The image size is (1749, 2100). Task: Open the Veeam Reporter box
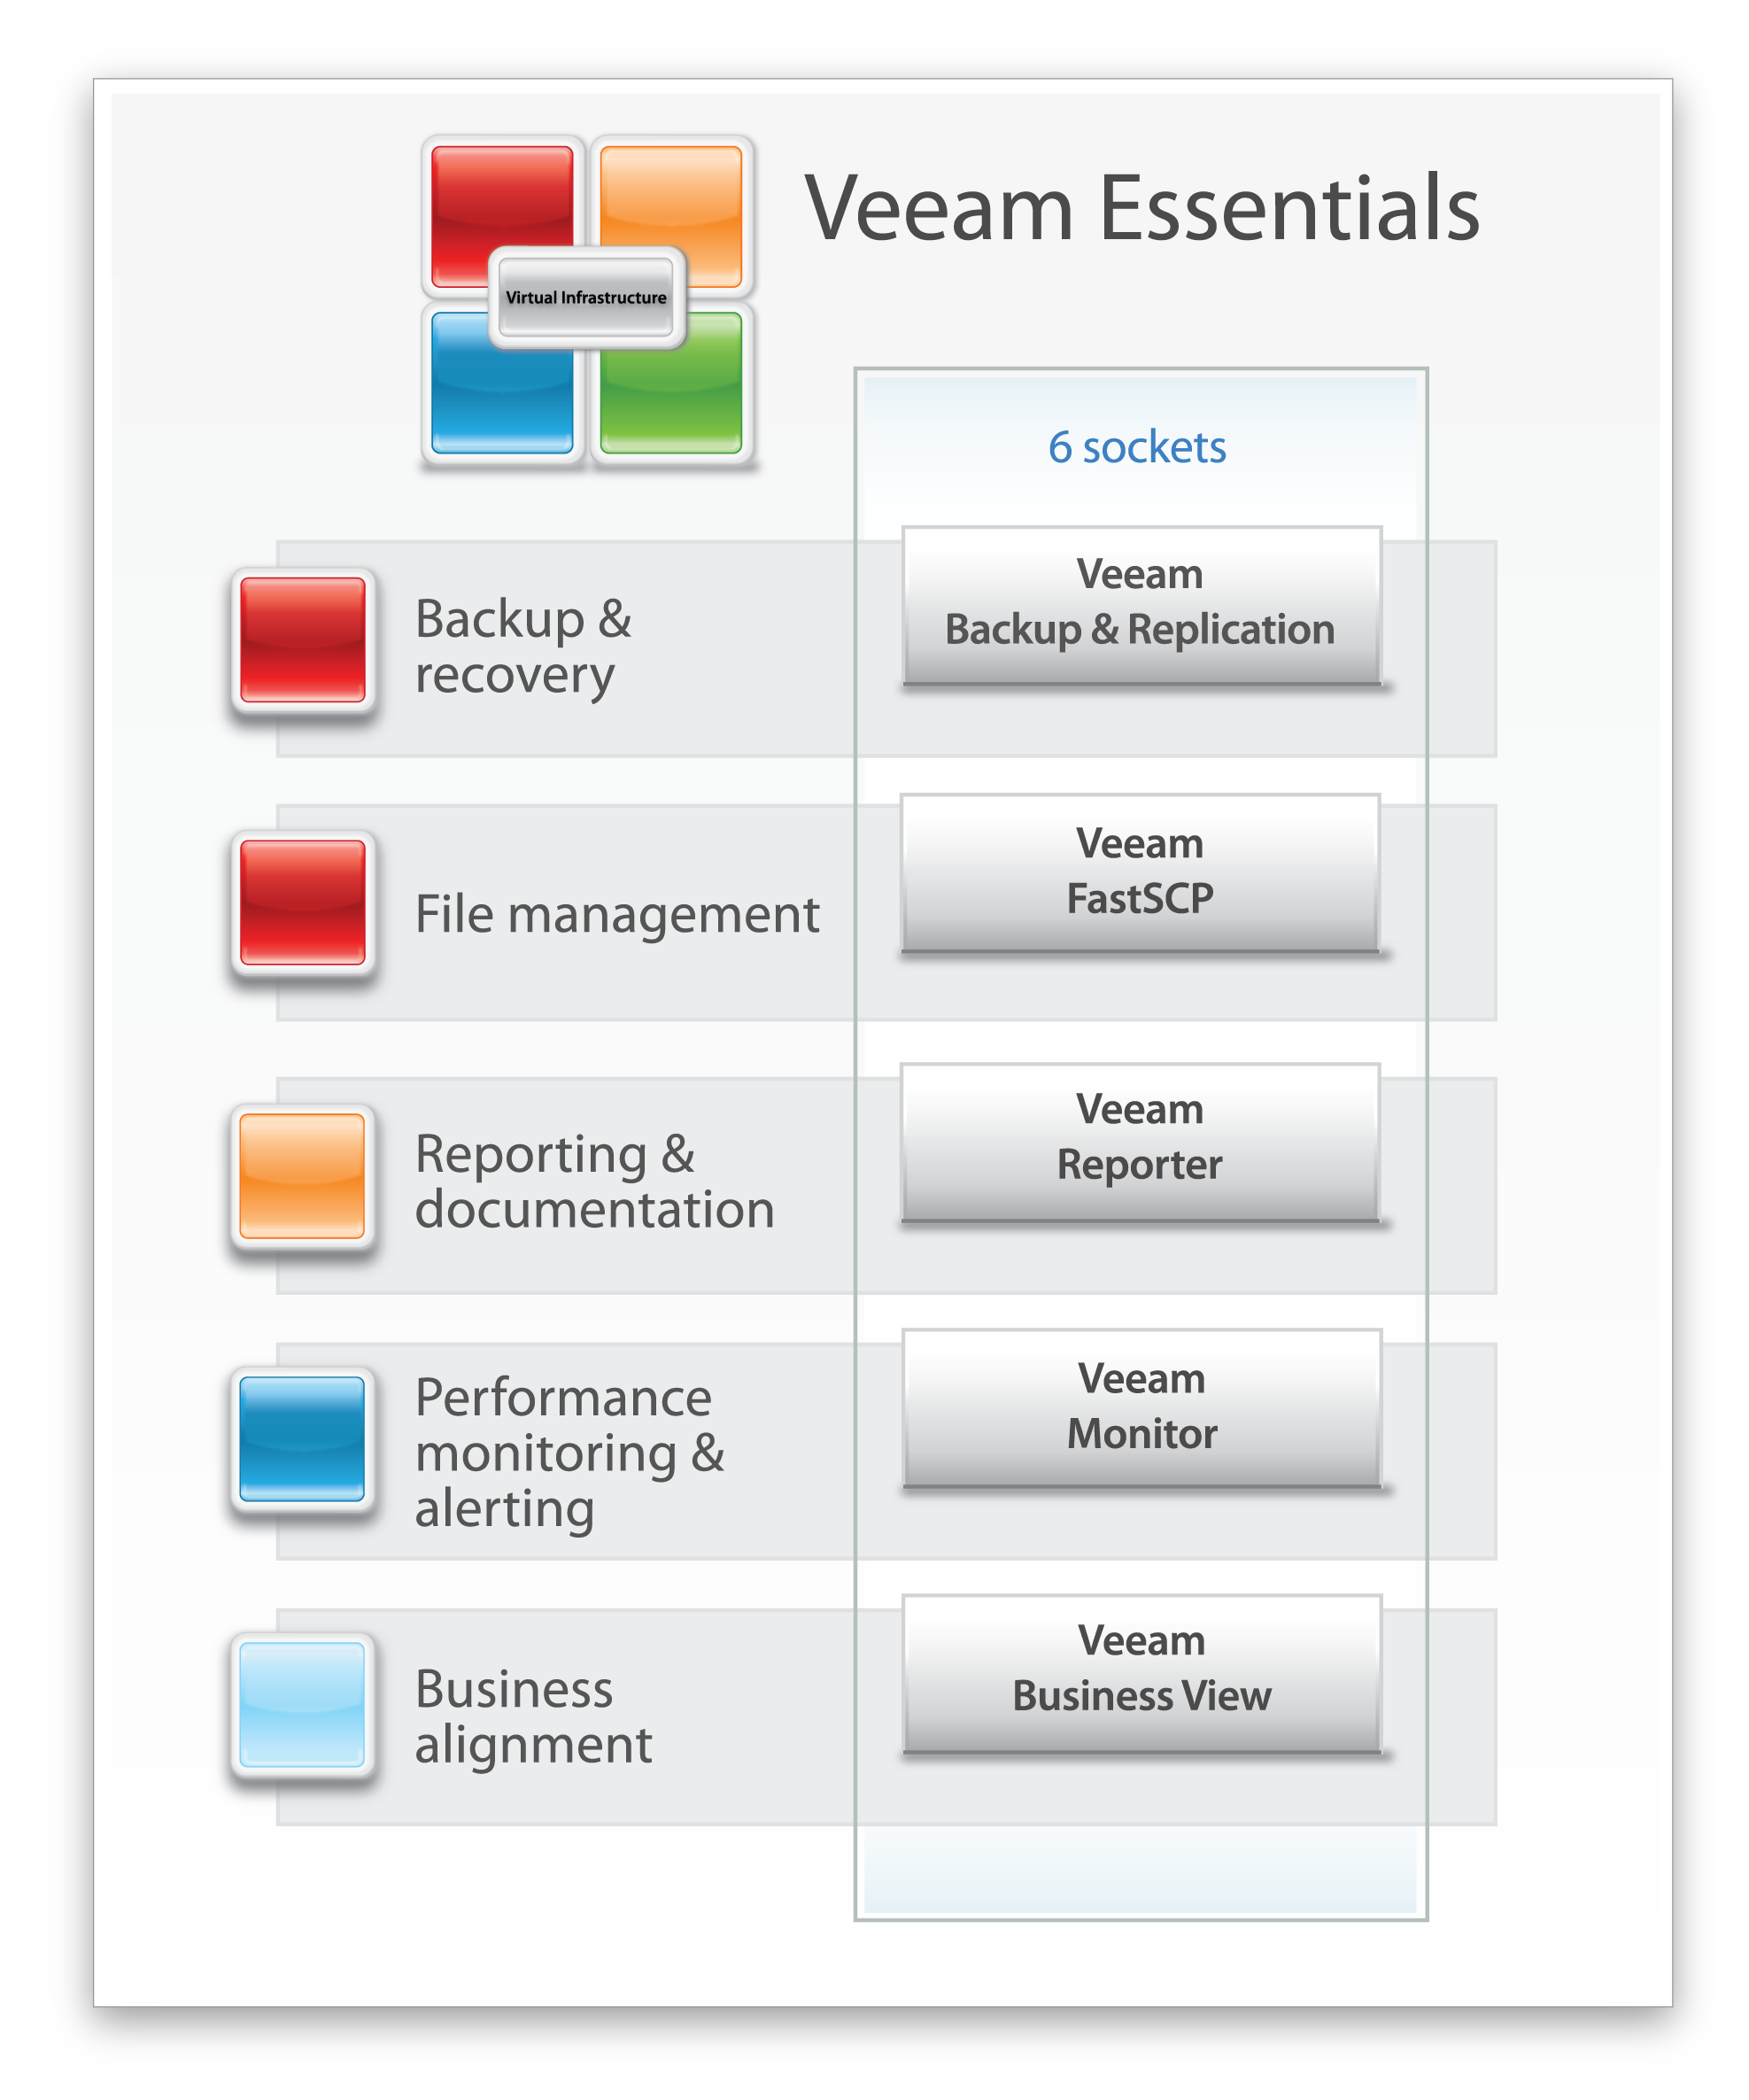pyautogui.click(x=1140, y=1142)
